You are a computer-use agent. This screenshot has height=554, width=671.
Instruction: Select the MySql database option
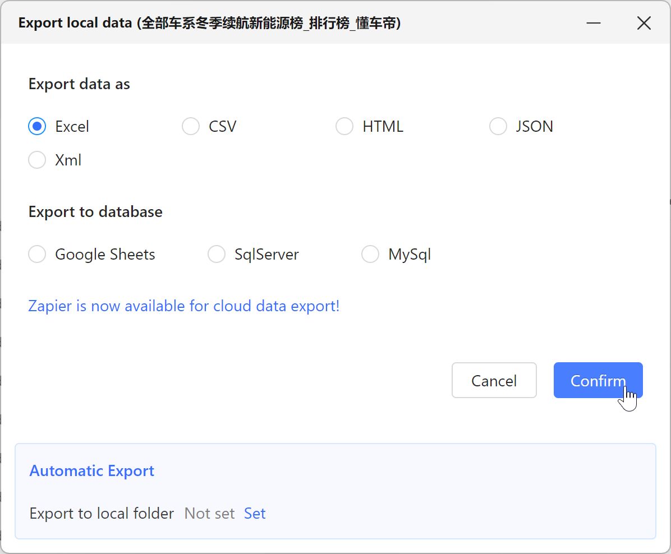click(x=370, y=255)
